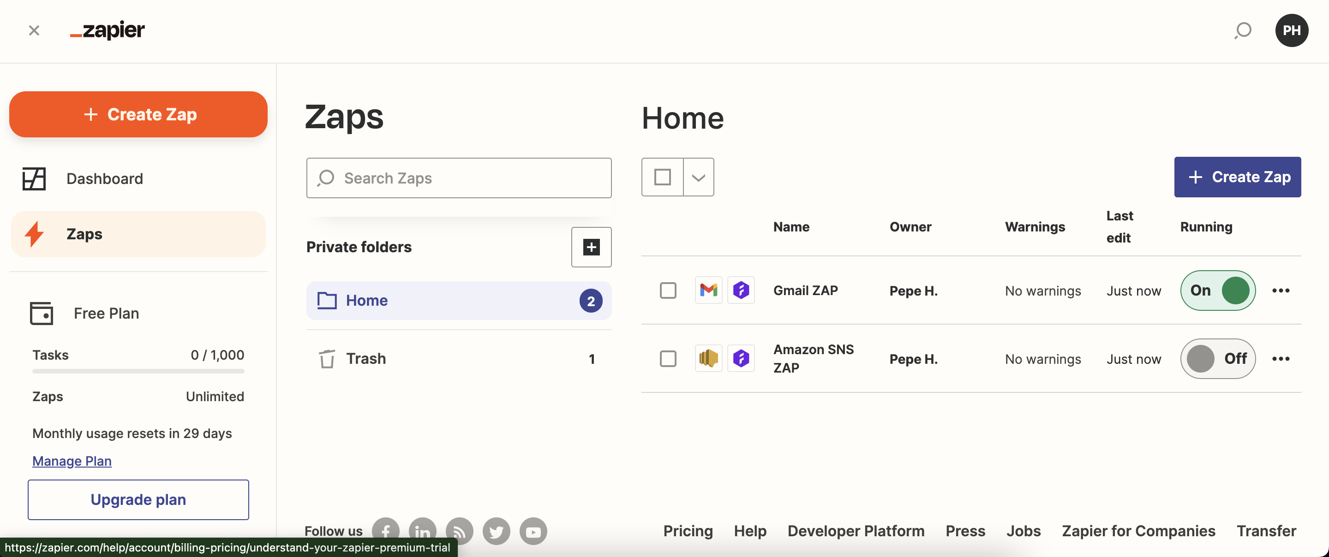Open the PH profile avatar menu
The width and height of the screenshot is (1329, 557).
pos(1292,30)
